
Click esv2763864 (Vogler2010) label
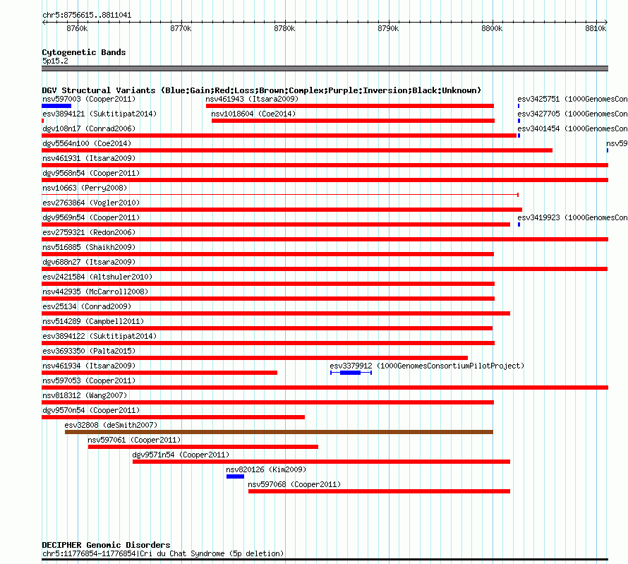[91, 203]
